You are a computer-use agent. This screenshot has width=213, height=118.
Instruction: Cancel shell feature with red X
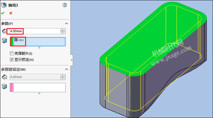(11, 13)
